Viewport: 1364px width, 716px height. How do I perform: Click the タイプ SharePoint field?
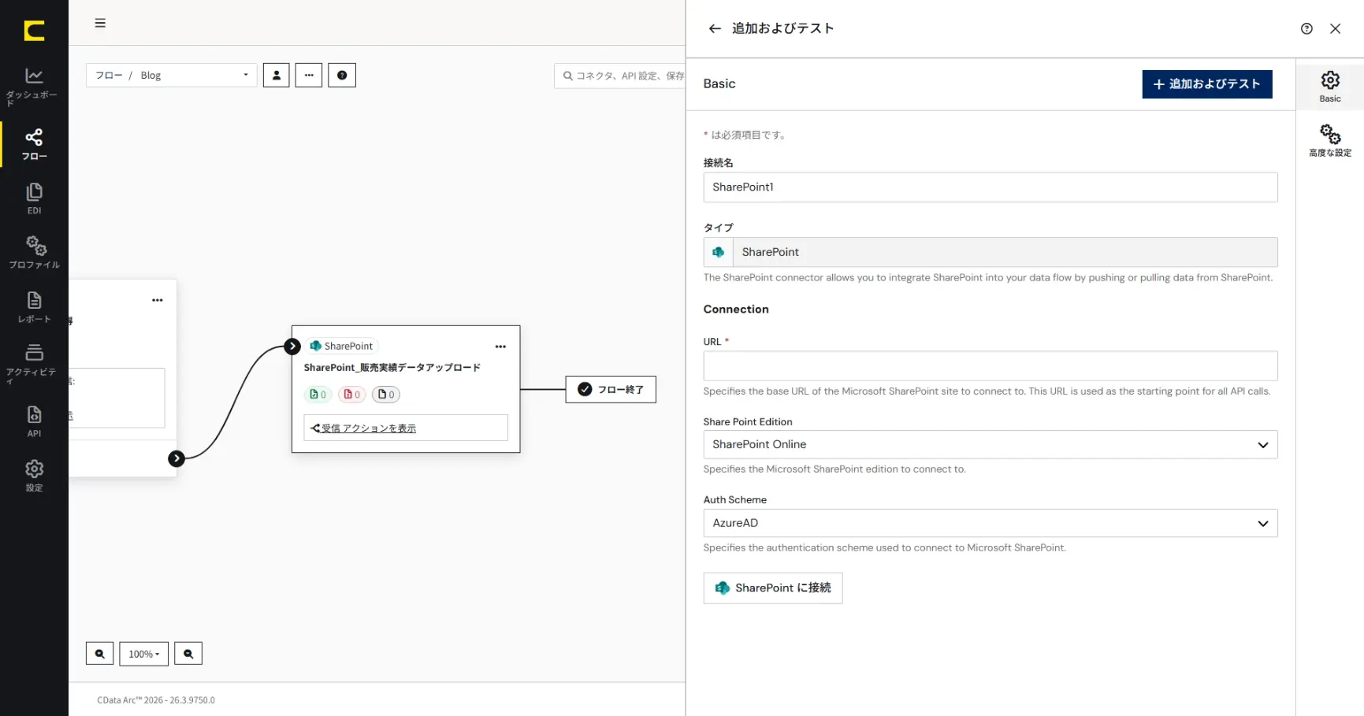(x=990, y=252)
